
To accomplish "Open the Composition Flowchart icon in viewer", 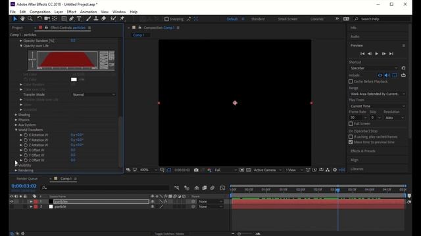I will [328, 170].
